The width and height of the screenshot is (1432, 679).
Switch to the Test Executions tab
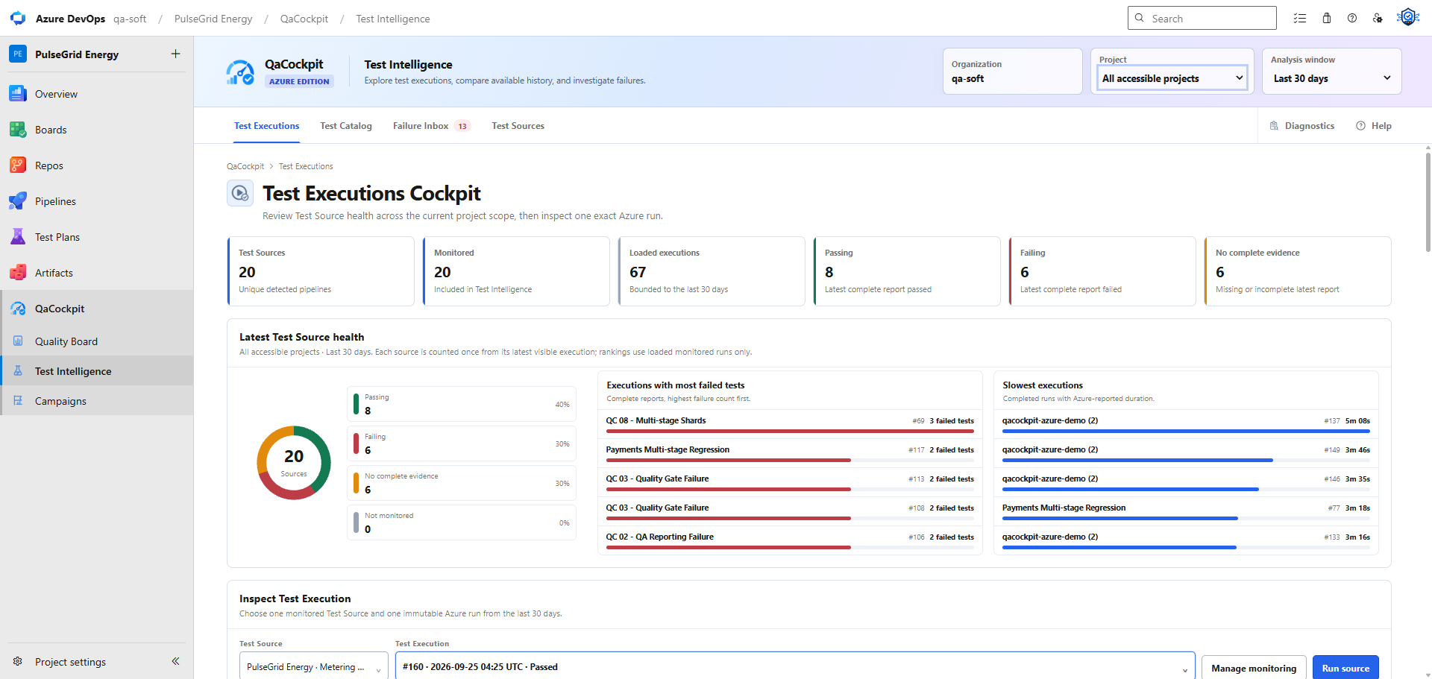click(x=267, y=126)
